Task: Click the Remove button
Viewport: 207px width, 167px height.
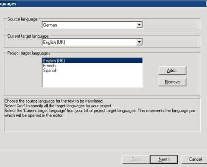Action: click(x=172, y=82)
